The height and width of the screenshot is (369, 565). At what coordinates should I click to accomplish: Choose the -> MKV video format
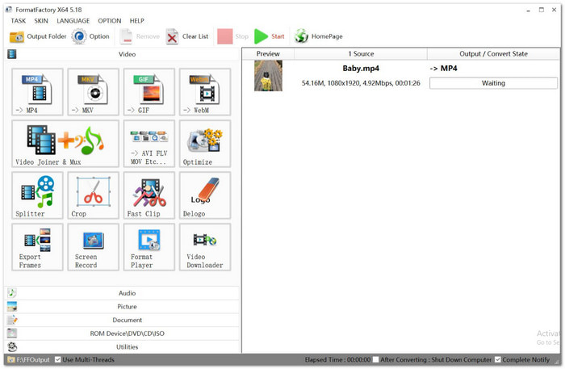(93, 92)
